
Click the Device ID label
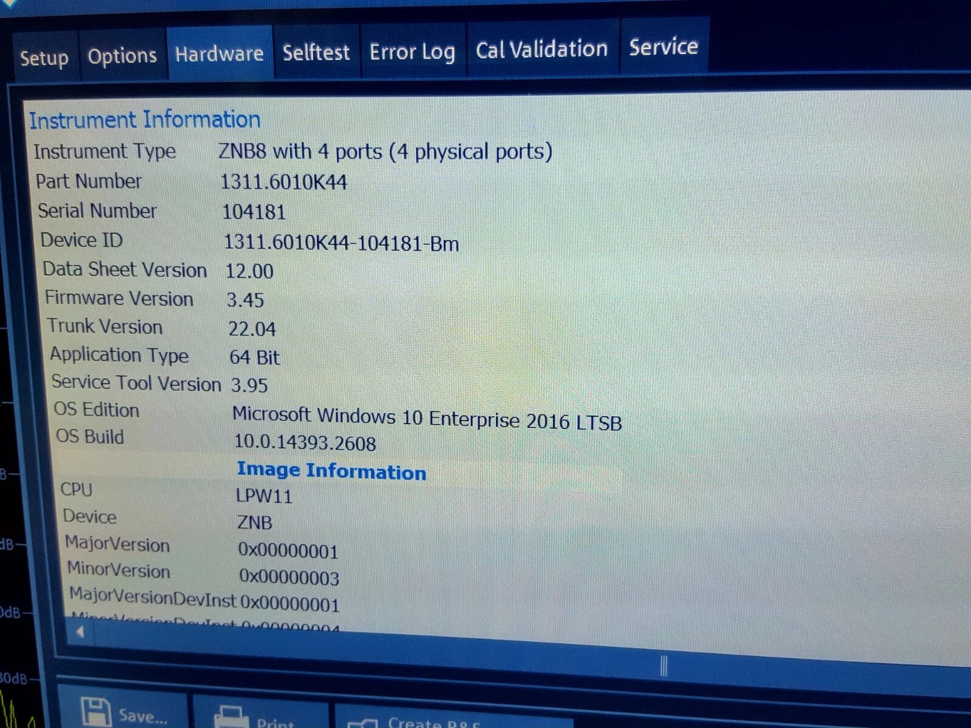(x=81, y=240)
